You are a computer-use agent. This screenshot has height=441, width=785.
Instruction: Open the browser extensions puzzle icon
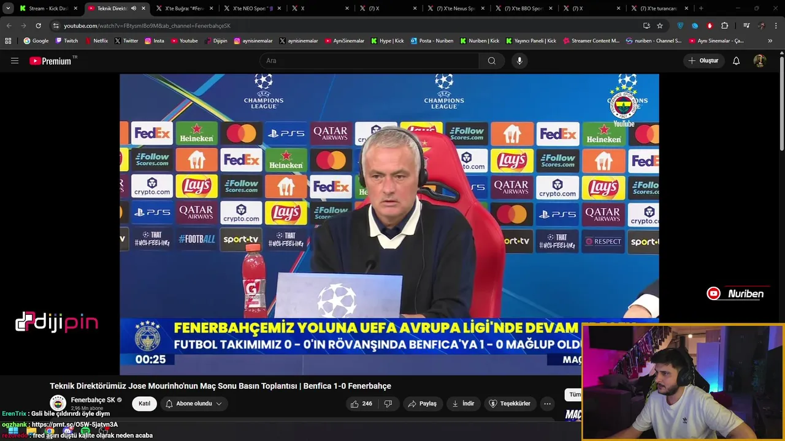(x=724, y=26)
